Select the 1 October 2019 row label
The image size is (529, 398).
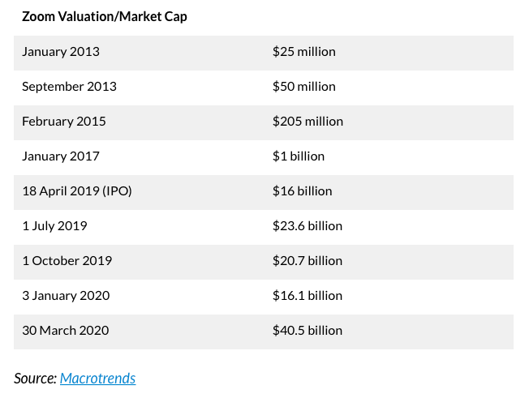tap(67, 260)
